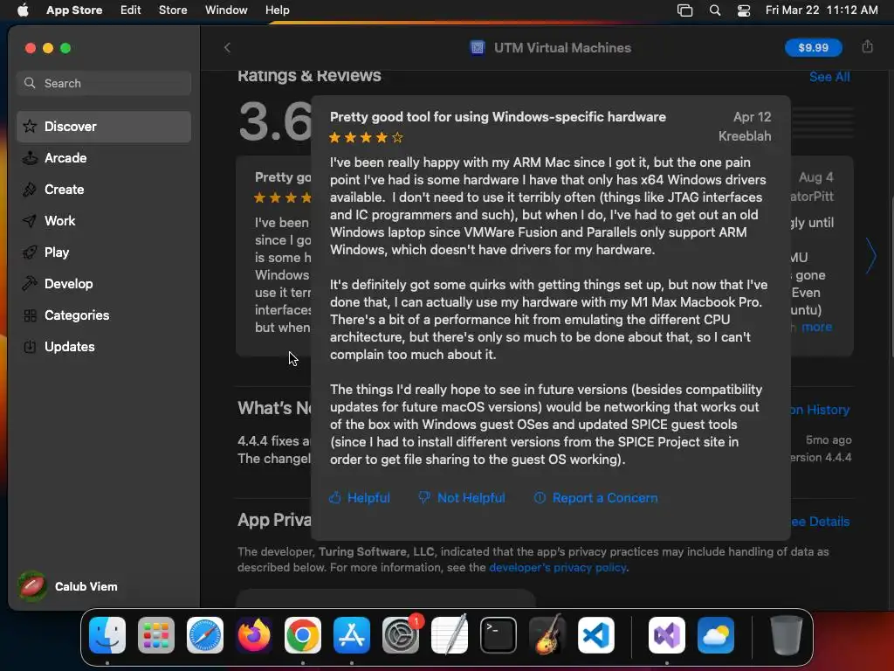
Task: Open the Updates section
Action: [104, 346]
